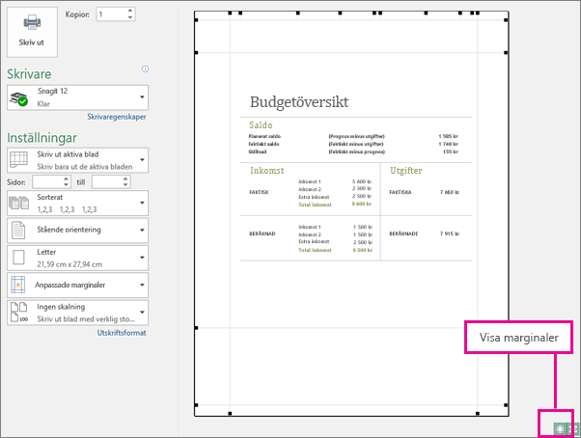Screen dimensions: 581x438
Task: Click the Letter paper size icon
Action: (18, 258)
